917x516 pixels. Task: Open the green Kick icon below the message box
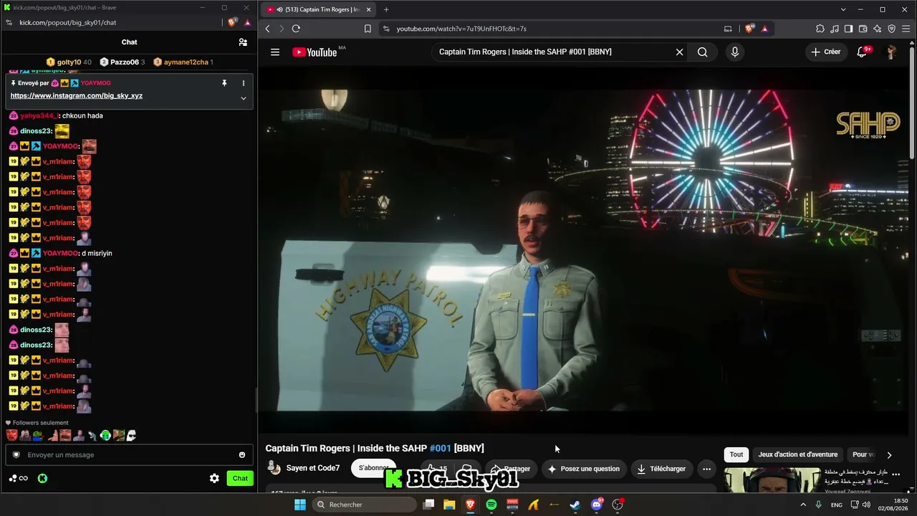point(43,478)
